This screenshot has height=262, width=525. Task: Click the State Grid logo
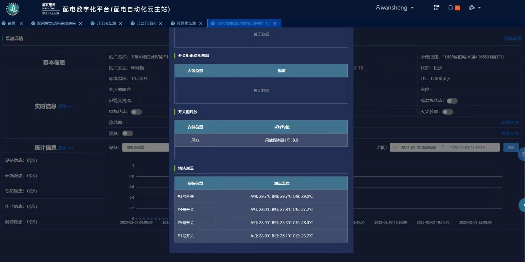pos(13,9)
